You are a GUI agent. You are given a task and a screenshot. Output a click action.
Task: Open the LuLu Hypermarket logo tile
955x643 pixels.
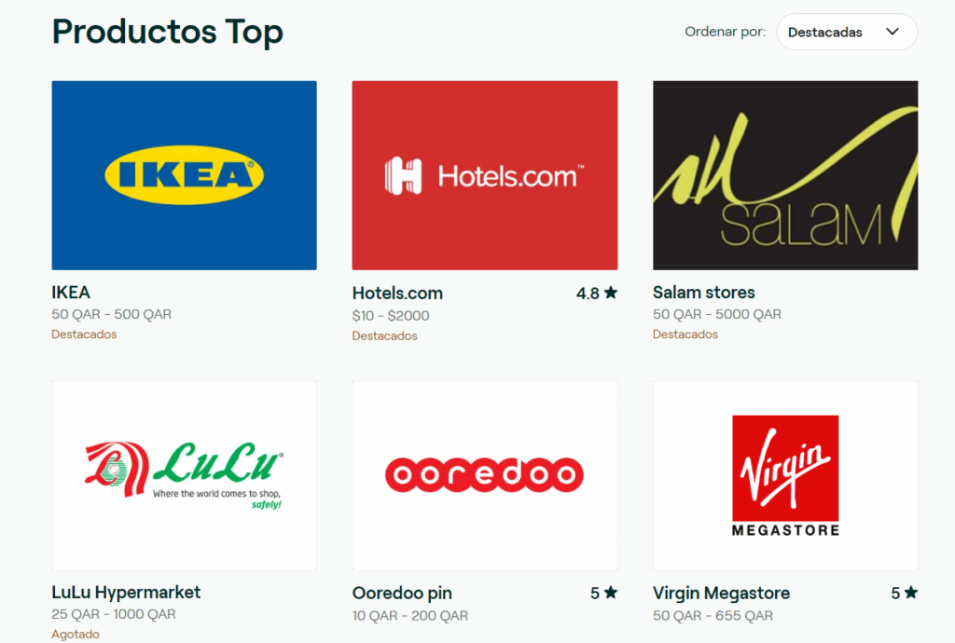pos(184,475)
